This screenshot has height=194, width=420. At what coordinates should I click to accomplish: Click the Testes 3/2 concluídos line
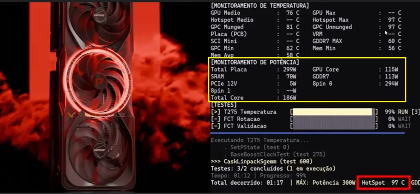273,169
